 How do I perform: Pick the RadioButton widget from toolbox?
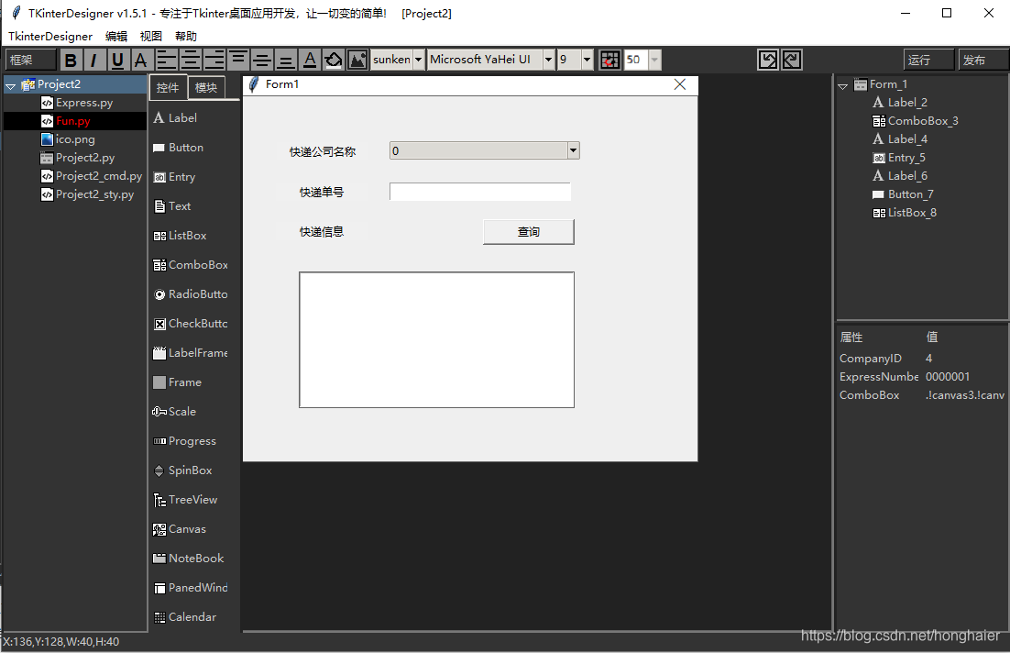tap(190, 294)
